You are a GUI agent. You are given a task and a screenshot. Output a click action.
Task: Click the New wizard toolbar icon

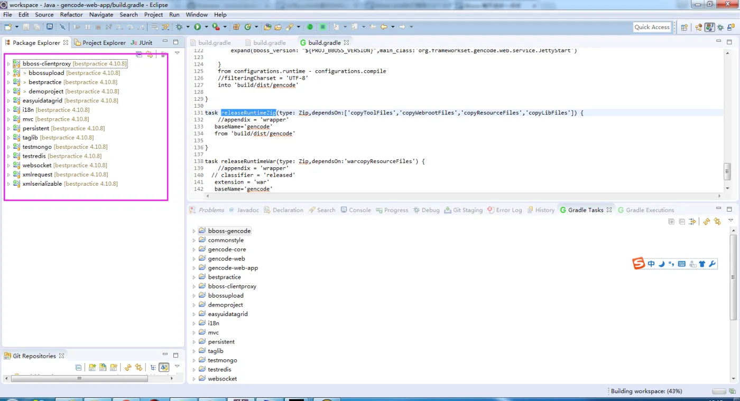tap(8, 26)
